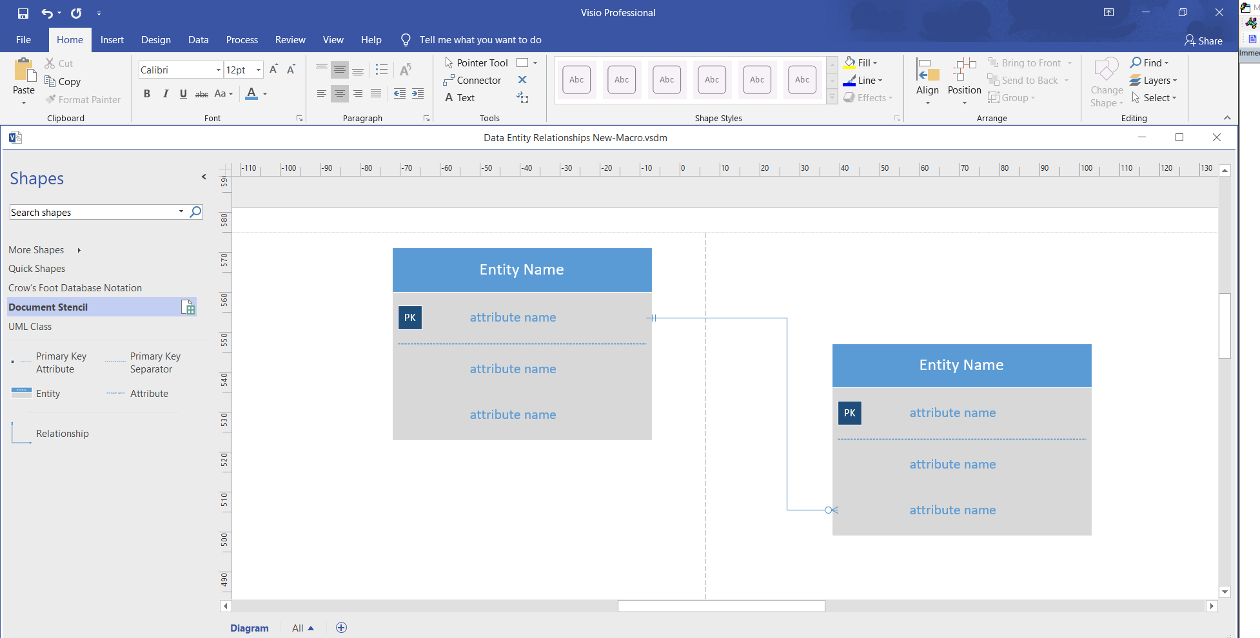Select the Pointer Tool

point(477,63)
